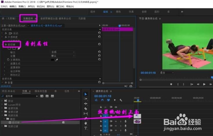
Task: Select the Slip tool
Action: (x=85, y=113)
